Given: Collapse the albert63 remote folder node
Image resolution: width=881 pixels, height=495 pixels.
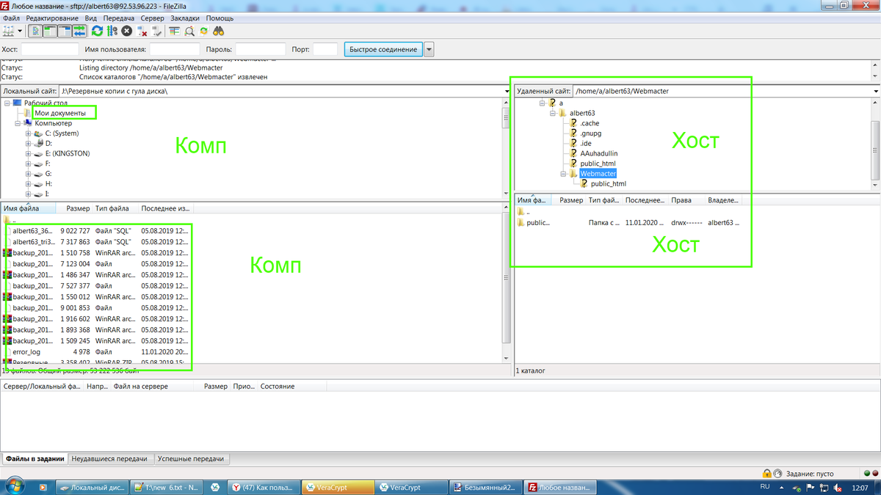Looking at the screenshot, I should (x=552, y=113).
